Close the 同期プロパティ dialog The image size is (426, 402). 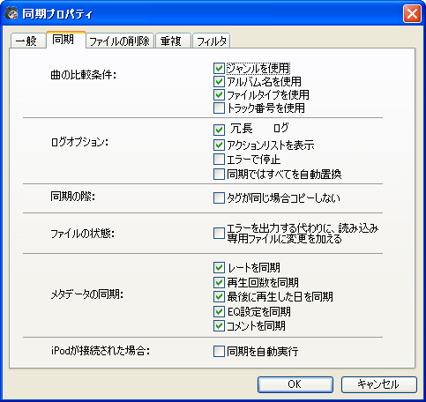(412, 13)
